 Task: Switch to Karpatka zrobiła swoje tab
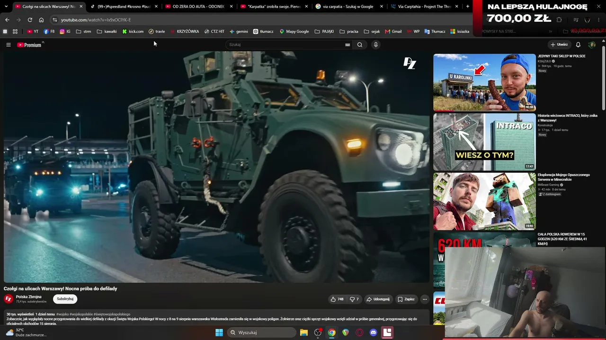click(x=274, y=7)
